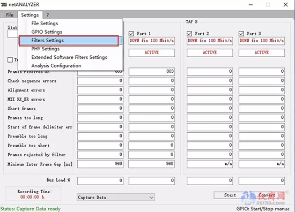
Task: Click the netANALYZER title bar app icon
Action: pos(4,4)
